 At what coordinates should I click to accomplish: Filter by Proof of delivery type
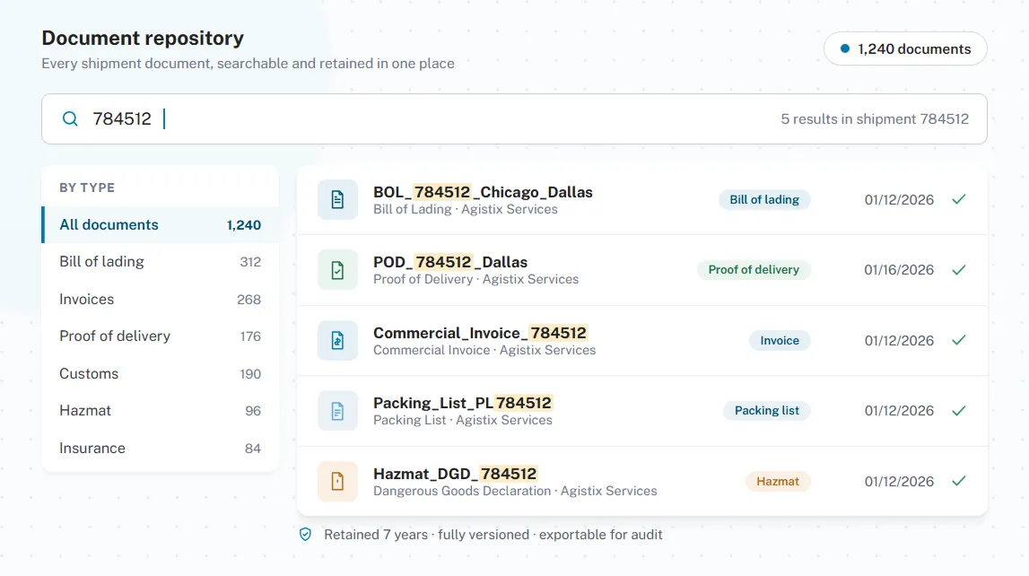160,336
